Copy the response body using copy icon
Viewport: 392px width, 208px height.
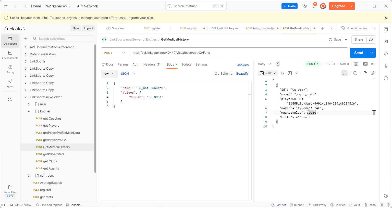pyautogui.click(x=365, y=73)
